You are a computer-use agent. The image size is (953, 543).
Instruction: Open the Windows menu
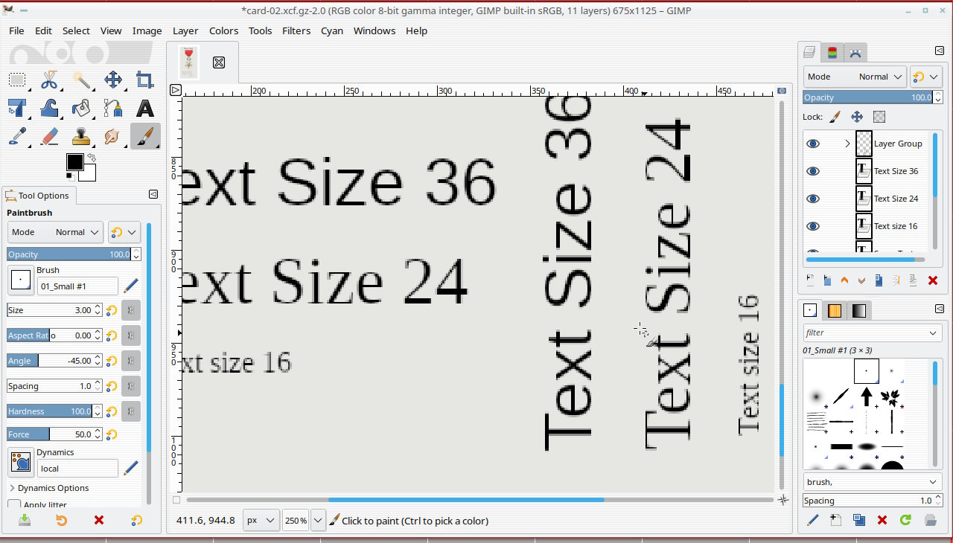(374, 30)
